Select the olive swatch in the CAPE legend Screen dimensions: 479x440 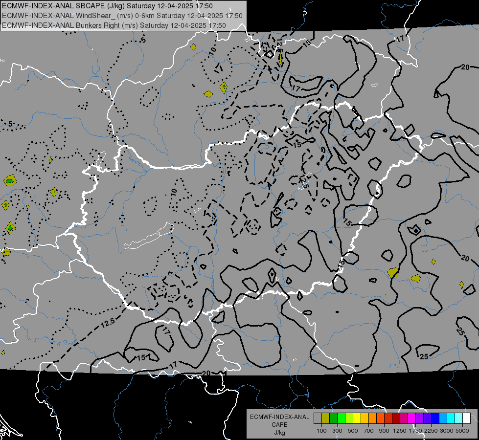pos(326,418)
